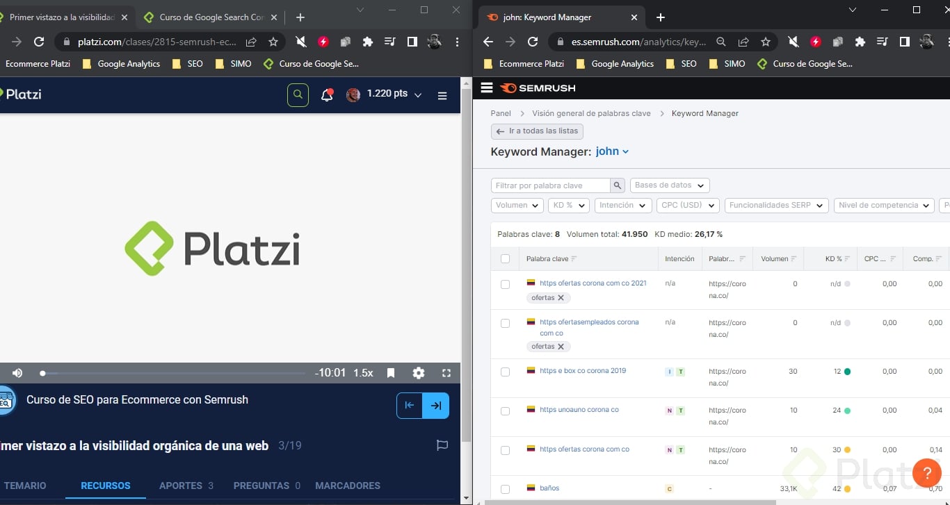Expand the Volumen filter
This screenshot has width=950, height=505.
pyautogui.click(x=517, y=206)
